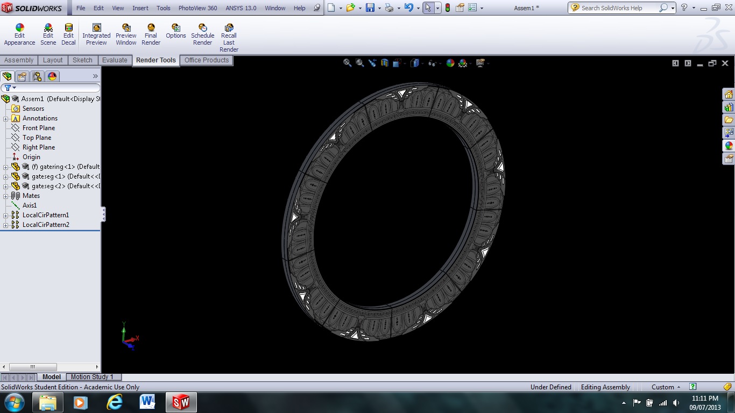This screenshot has width=735, height=413.
Task: Open PhotoView render Options
Action: tap(175, 31)
